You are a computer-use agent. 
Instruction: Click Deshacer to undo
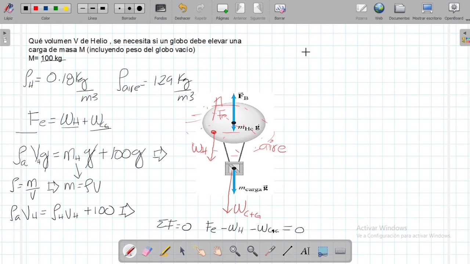pyautogui.click(x=182, y=11)
